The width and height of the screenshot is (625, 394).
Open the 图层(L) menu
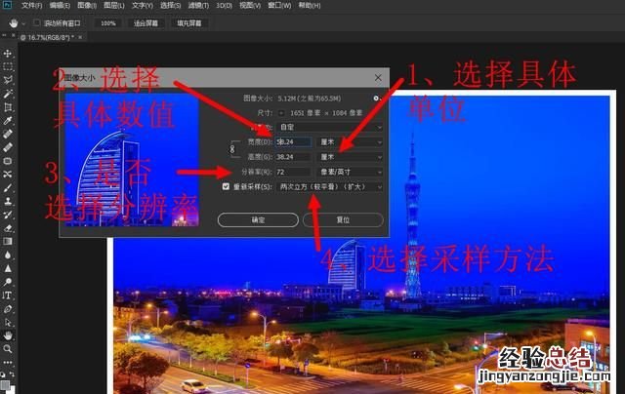114,6
